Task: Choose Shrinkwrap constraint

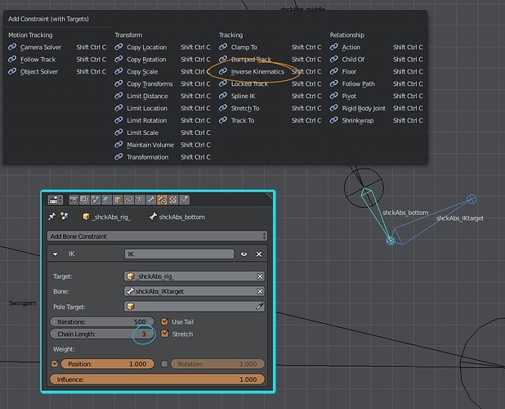Action: pyautogui.click(x=376, y=120)
